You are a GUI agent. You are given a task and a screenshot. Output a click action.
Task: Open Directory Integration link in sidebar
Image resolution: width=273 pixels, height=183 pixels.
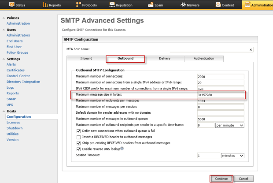(23, 82)
